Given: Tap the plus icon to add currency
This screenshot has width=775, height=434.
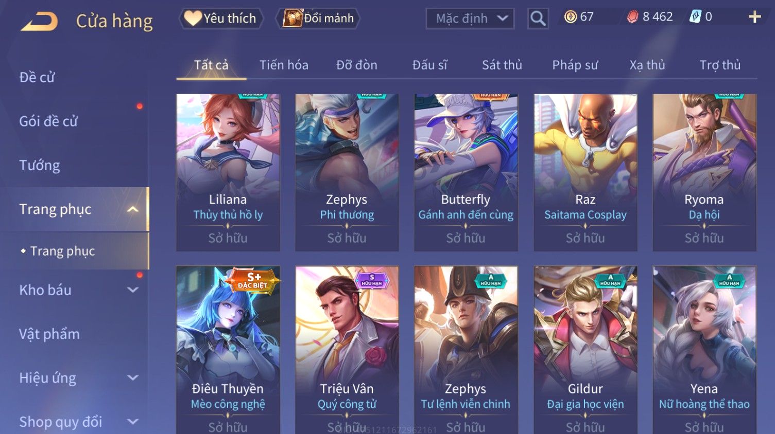Looking at the screenshot, I should coord(754,17).
